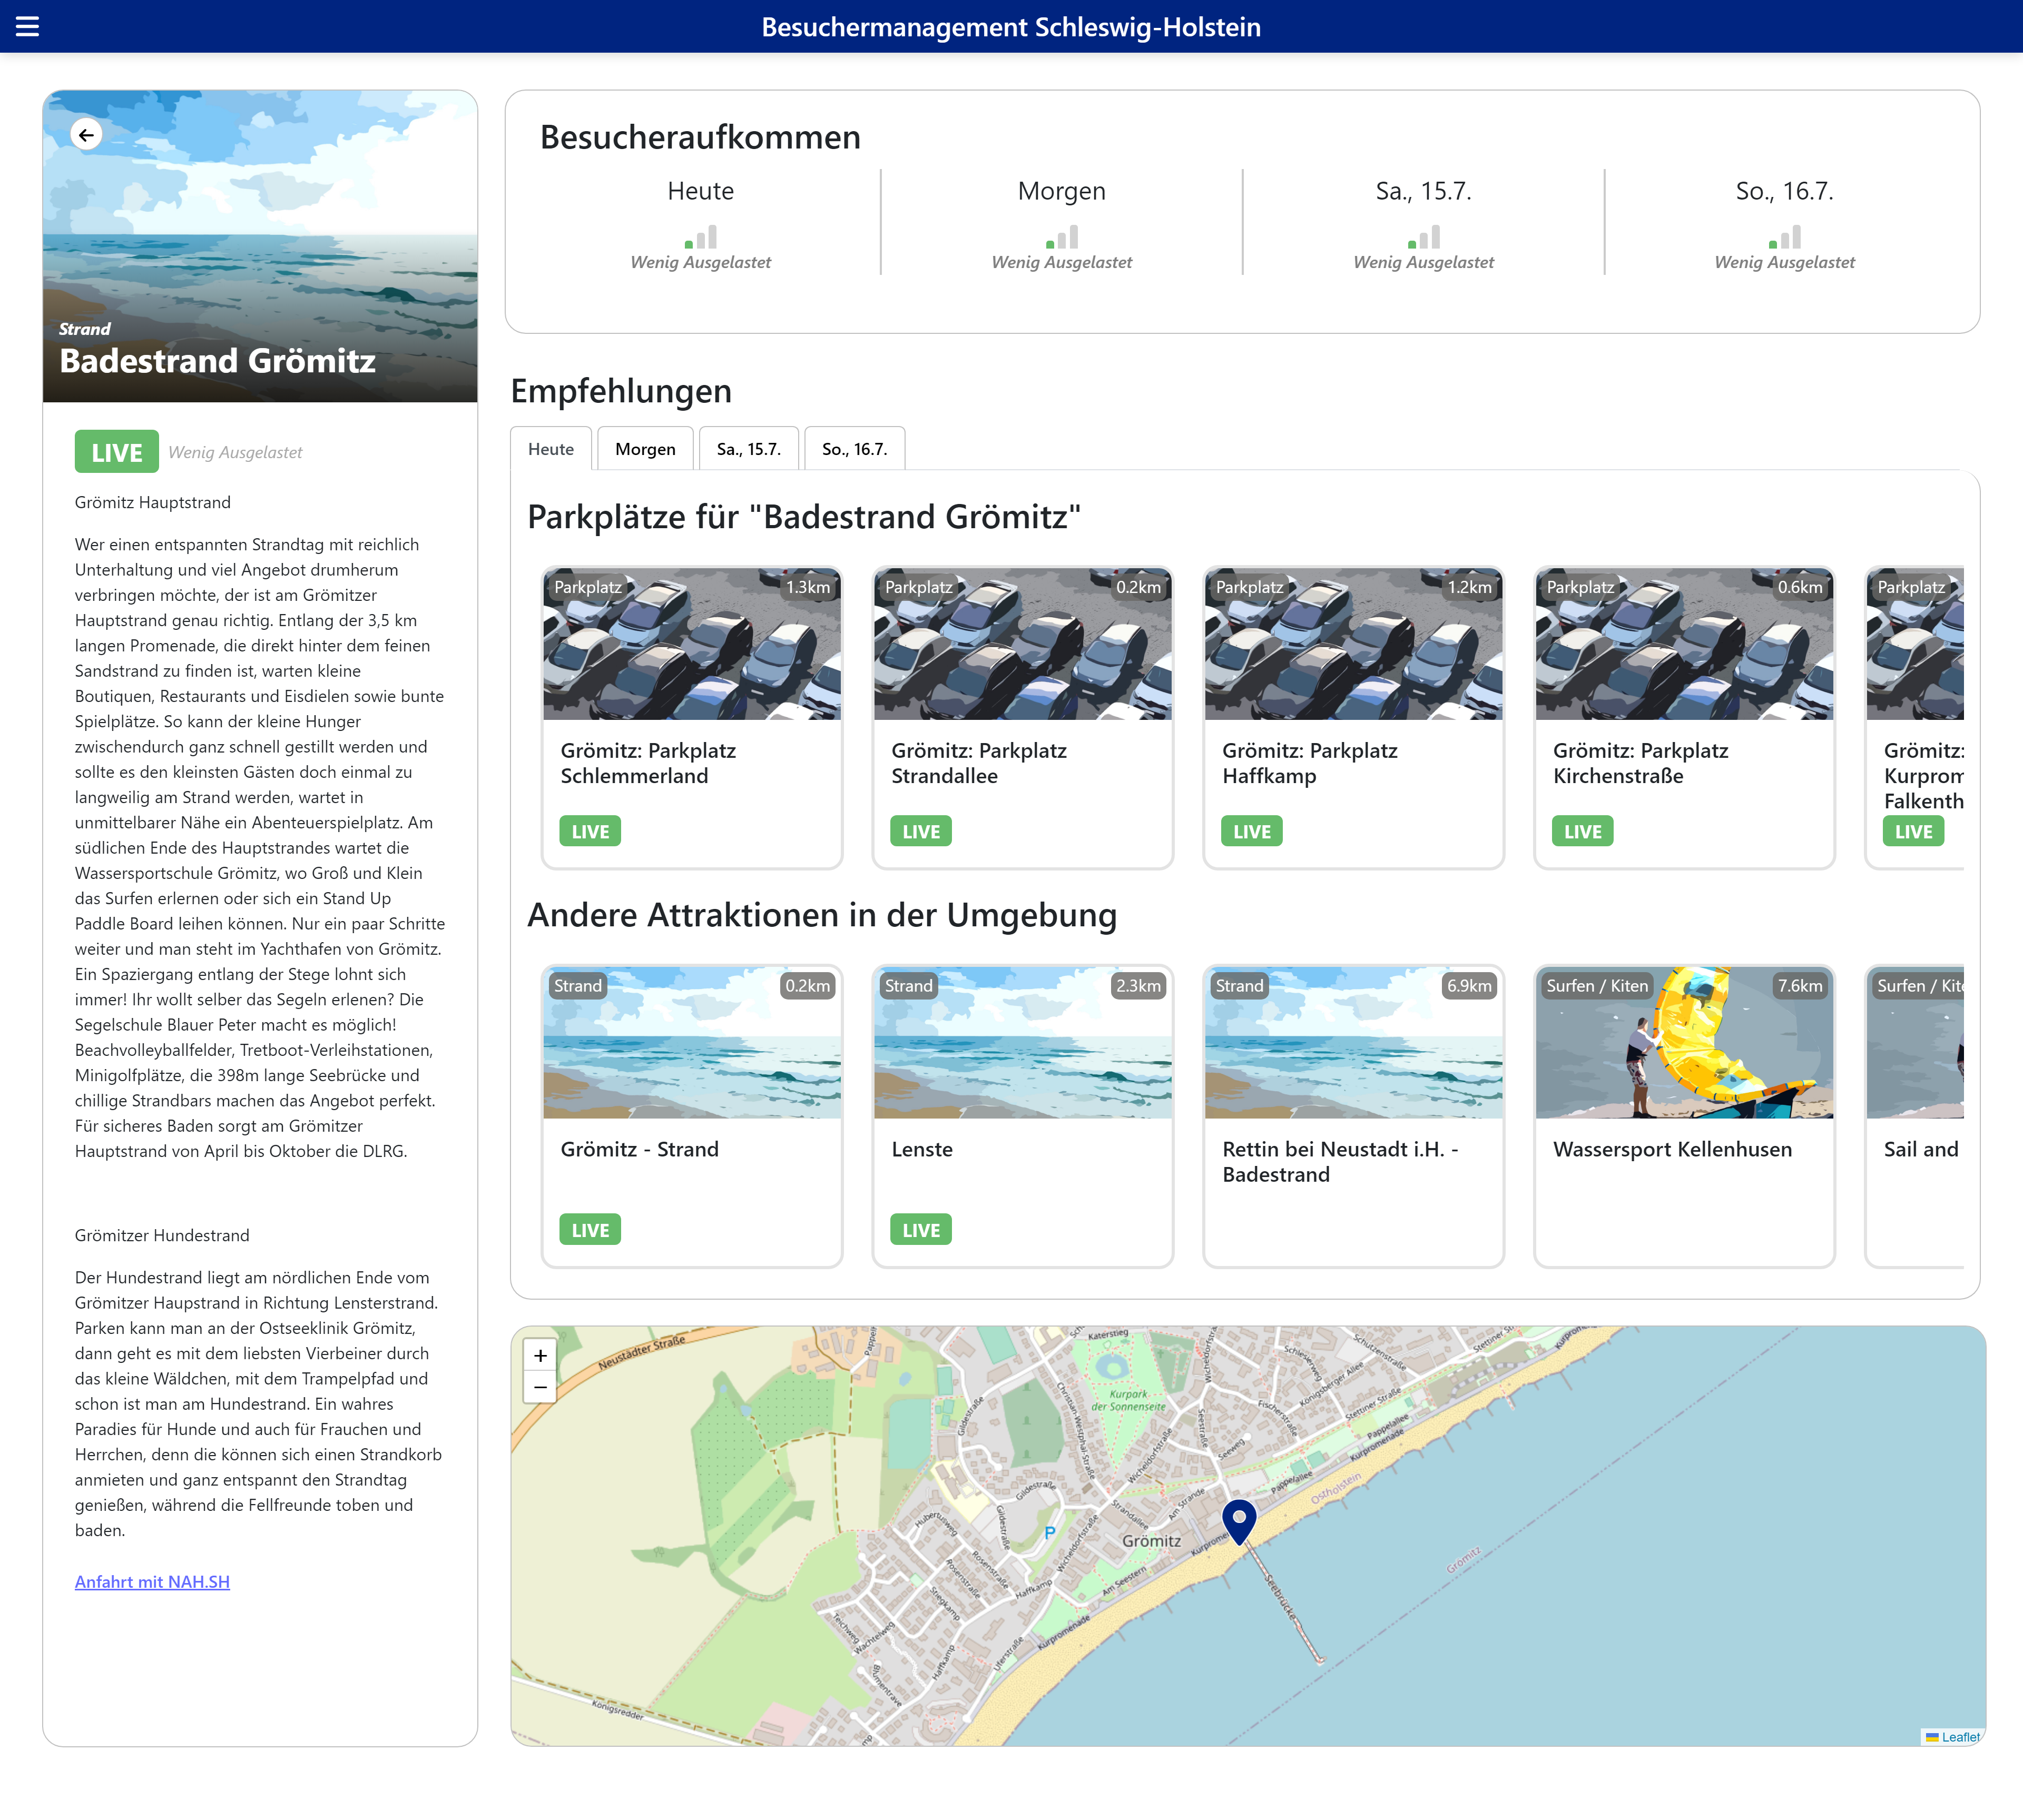Open the Anfahrt mit NAH.SH link
Viewport: 2023px width, 1820px height.
coord(152,1581)
